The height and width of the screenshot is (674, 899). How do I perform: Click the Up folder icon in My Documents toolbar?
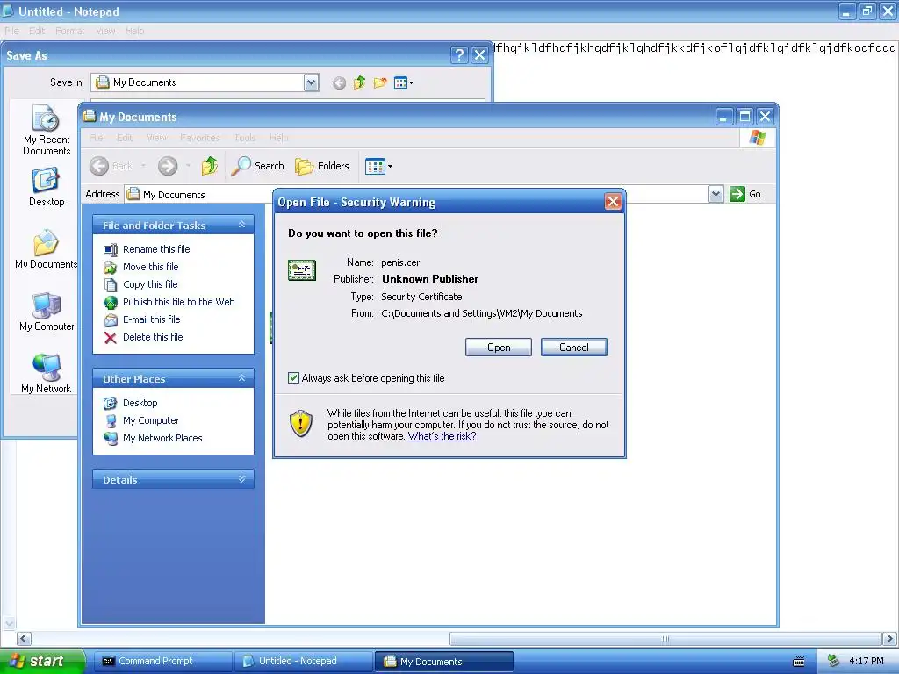click(x=209, y=166)
